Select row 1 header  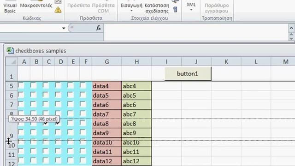(12, 73)
